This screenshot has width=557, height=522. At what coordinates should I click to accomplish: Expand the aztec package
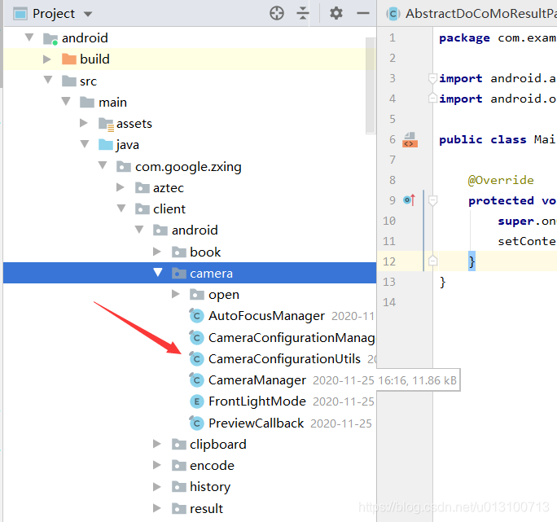pos(120,187)
